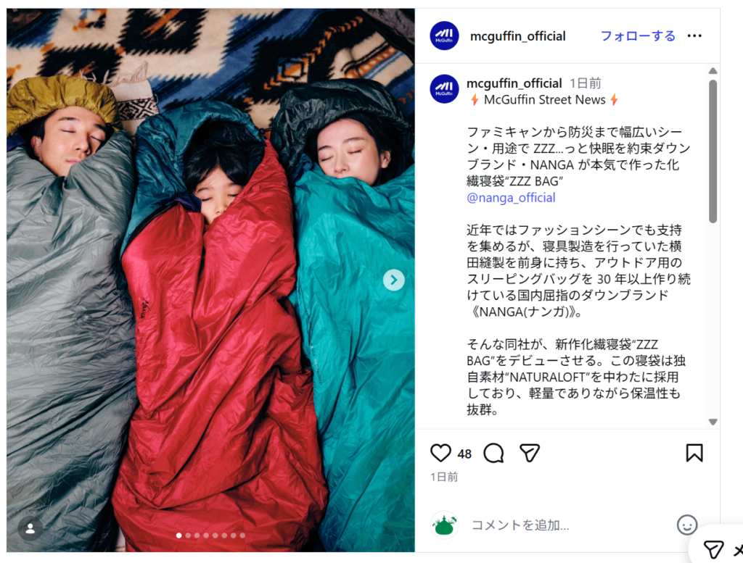Follow the account via フォローする

click(x=638, y=36)
